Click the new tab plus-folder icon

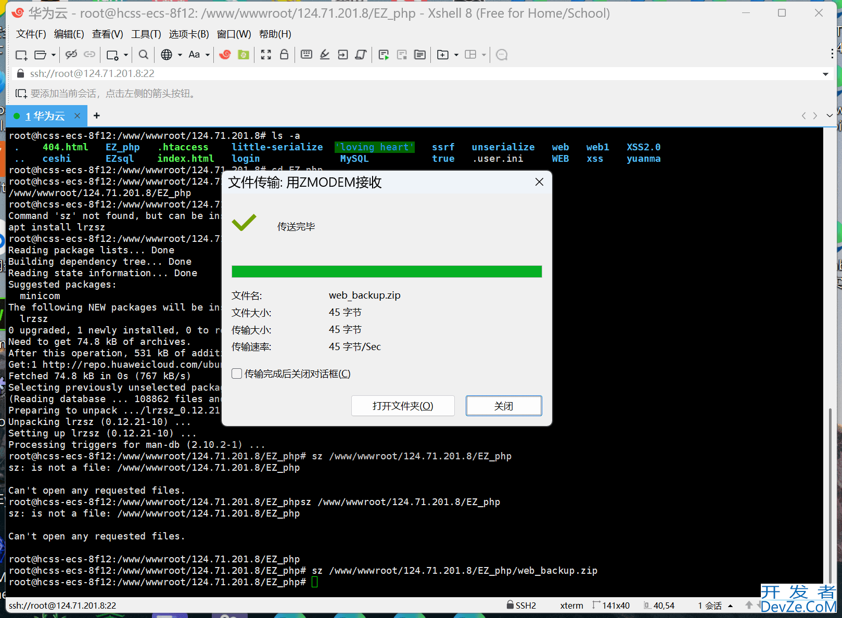coord(443,55)
